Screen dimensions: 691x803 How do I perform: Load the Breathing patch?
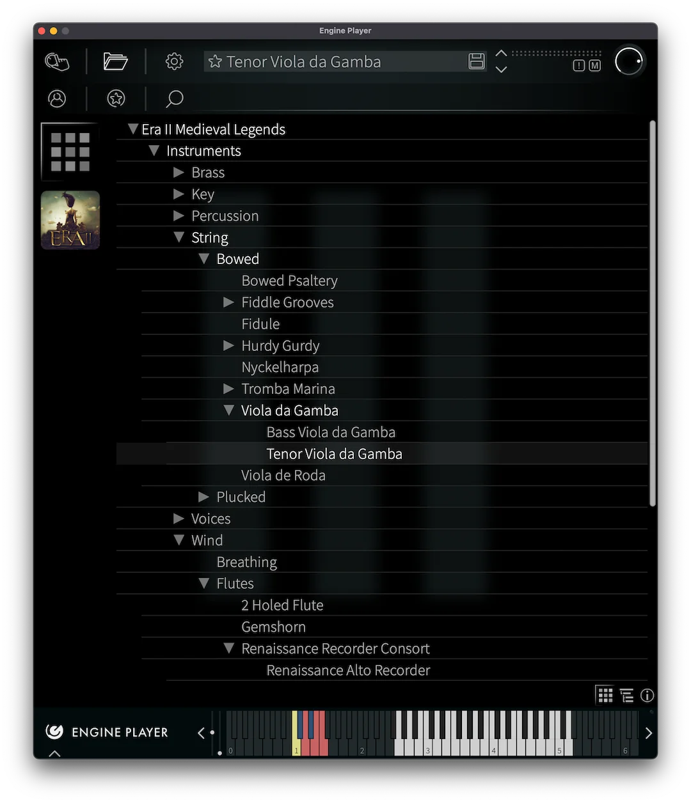(x=246, y=563)
